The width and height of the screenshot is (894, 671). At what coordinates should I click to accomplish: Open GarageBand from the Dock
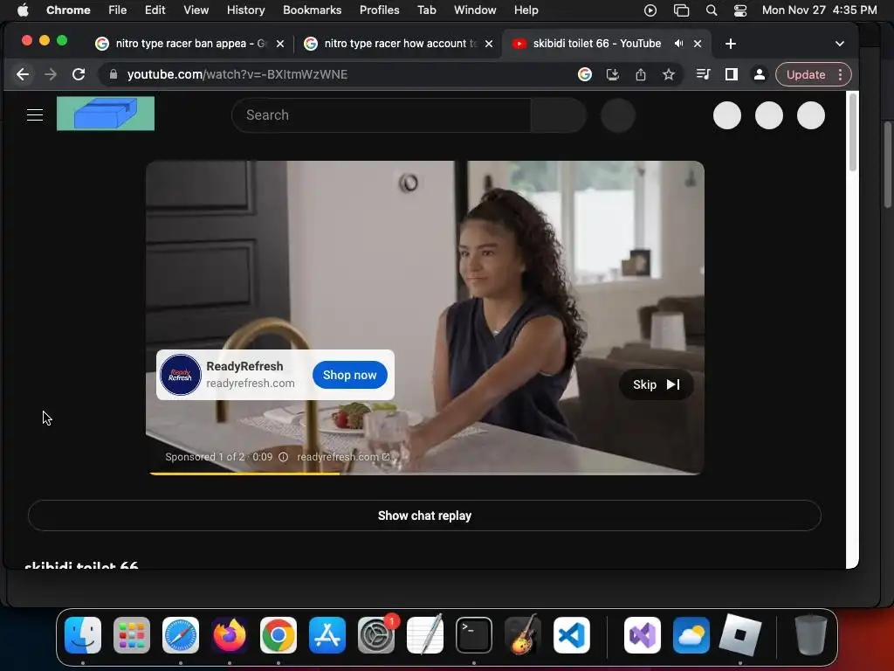coord(523,635)
